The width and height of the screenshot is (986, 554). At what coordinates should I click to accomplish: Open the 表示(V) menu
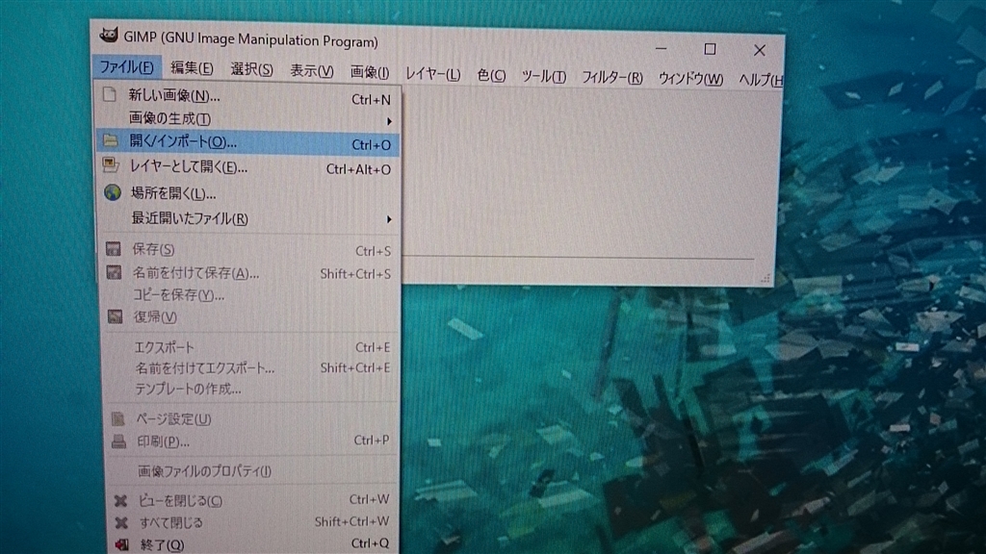pyautogui.click(x=311, y=71)
